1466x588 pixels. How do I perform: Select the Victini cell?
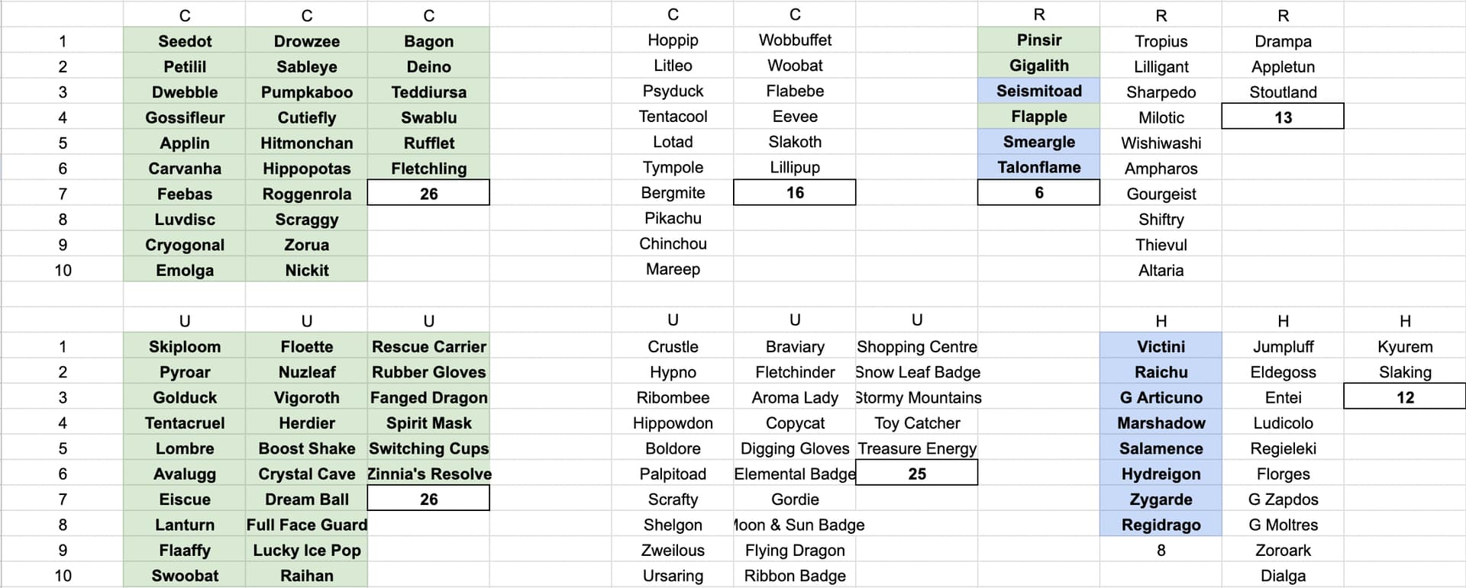pos(1161,346)
